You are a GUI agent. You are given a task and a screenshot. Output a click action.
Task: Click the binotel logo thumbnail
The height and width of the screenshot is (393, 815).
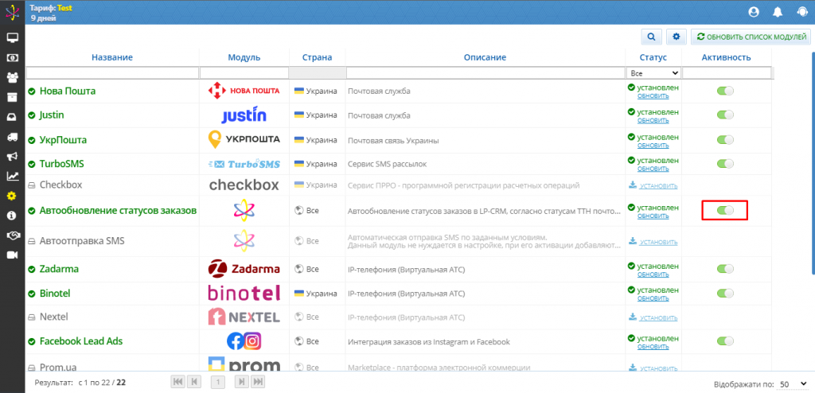244,293
